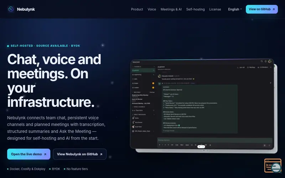Click the "BYOK" bullet in the footer row

click(56, 169)
